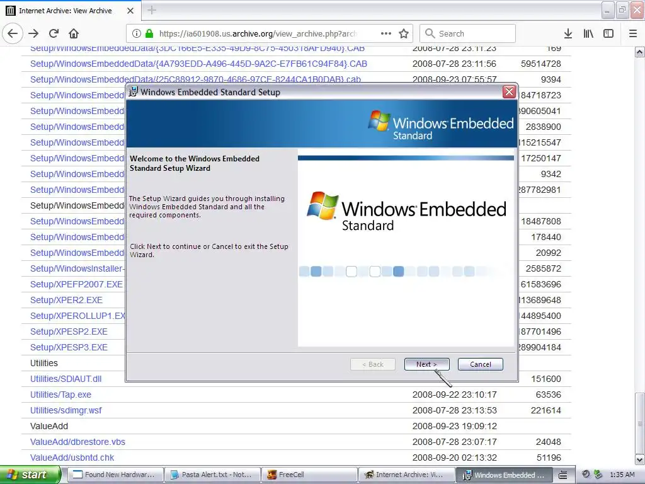Go back in Firefox browser
Viewport: 645px width, 484px height.
tap(13, 33)
